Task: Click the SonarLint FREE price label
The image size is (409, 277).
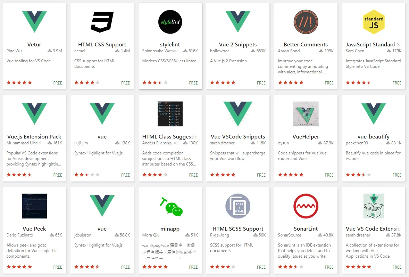Action: click(x=329, y=267)
